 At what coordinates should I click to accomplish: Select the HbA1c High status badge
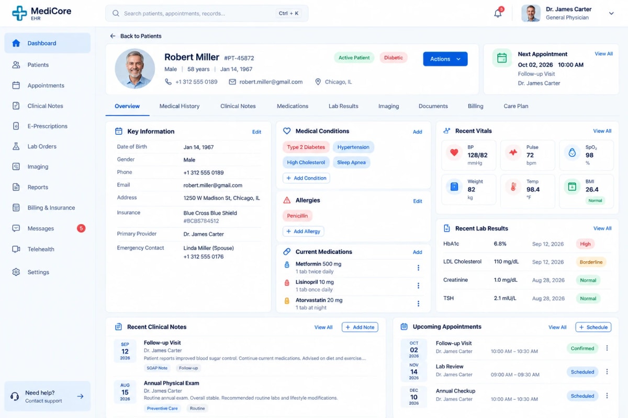point(586,244)
